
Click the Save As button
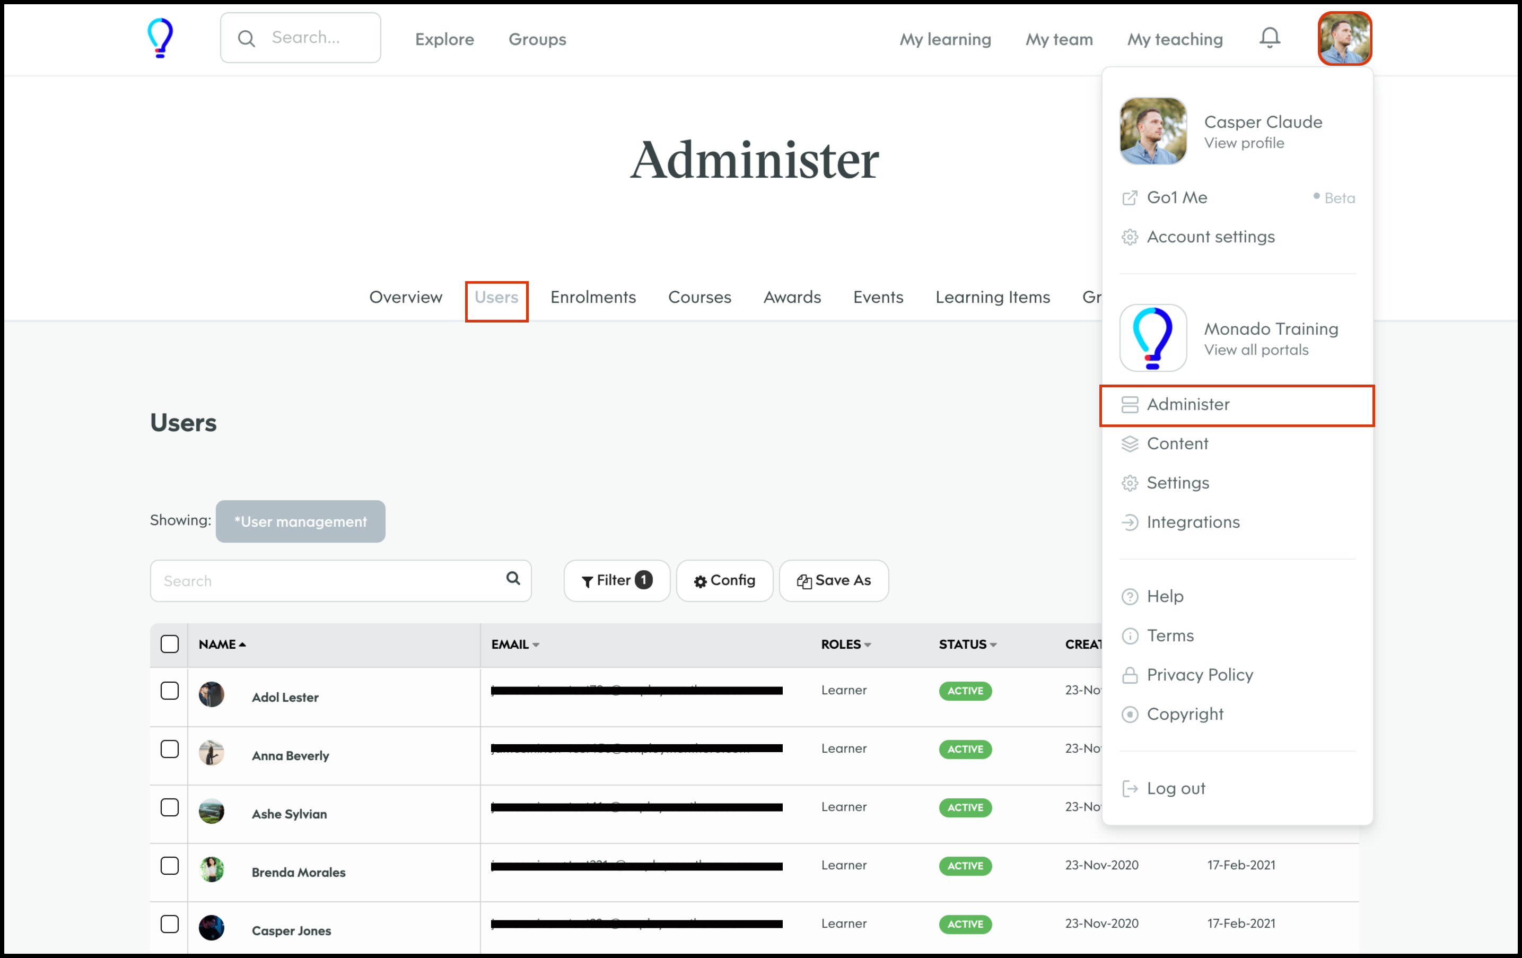[x=833, y=580]
